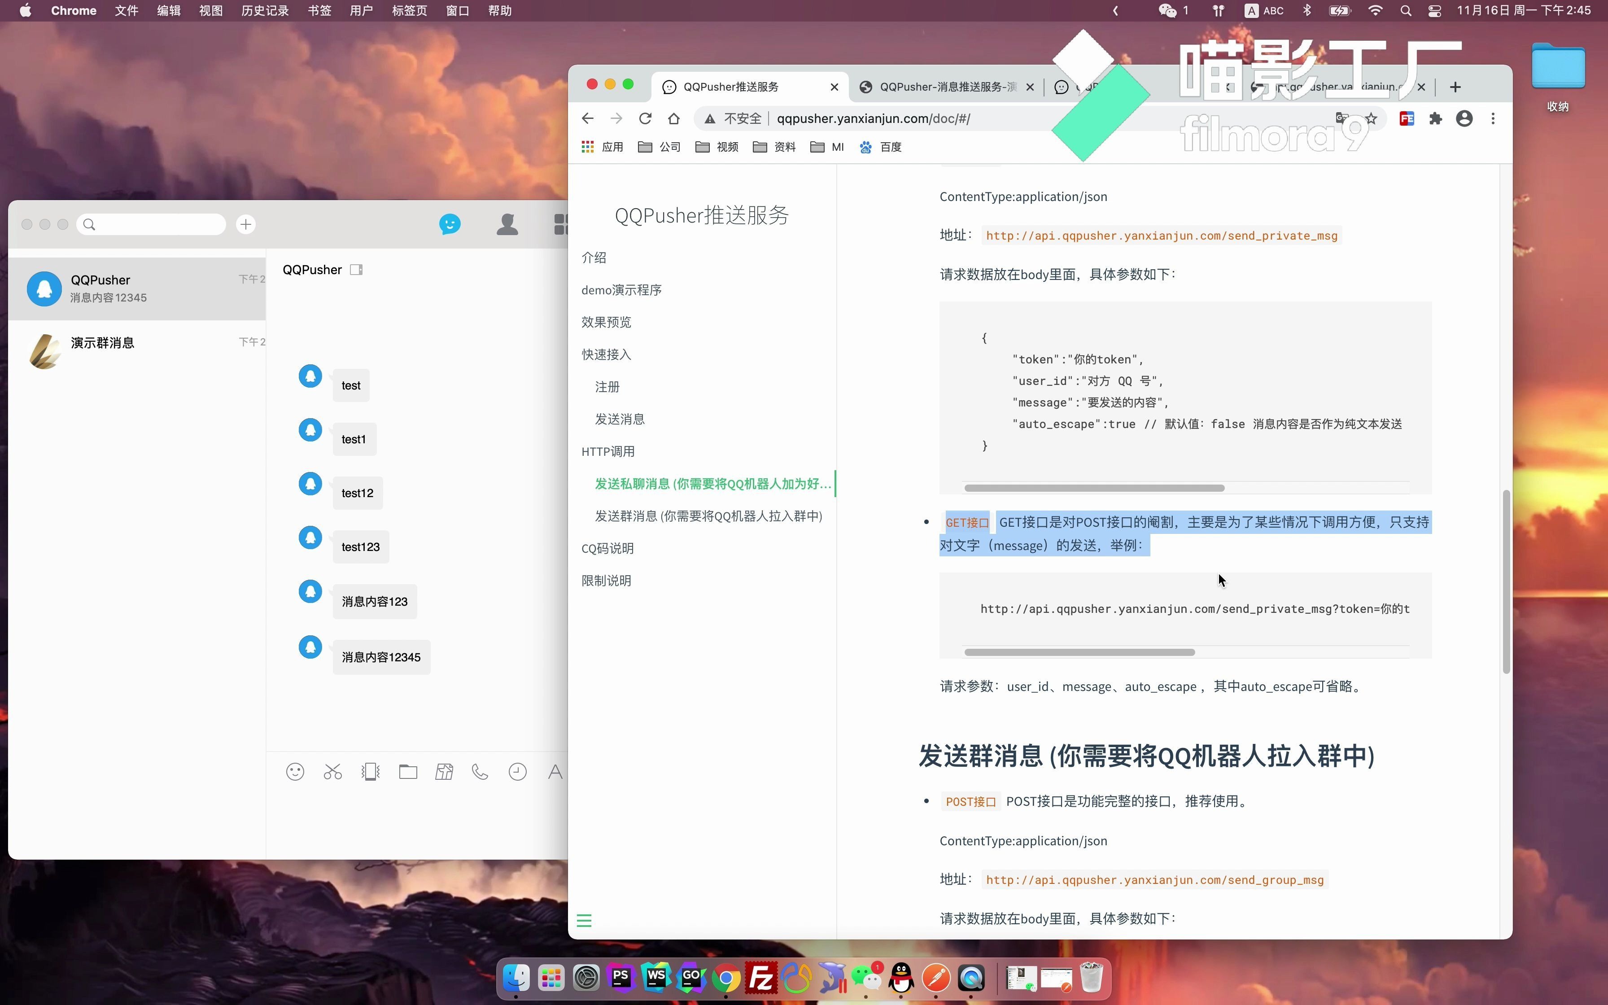The height and width of the screenshot is (1005, 1608).
Task: Open Spotlight search in menu bar
Action: [x=1405, y=11]
